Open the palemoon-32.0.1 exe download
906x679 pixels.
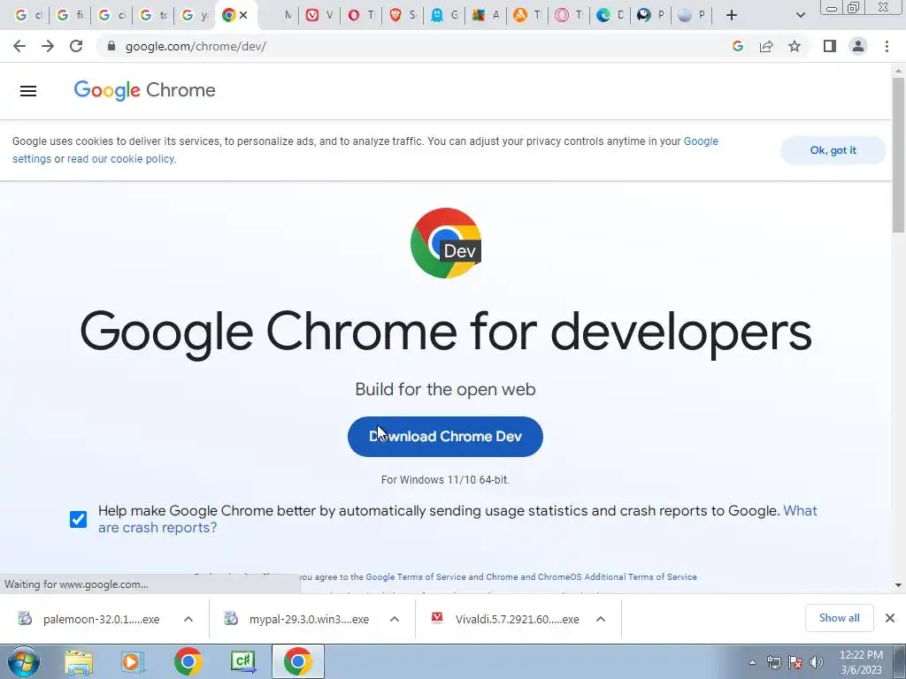(89, 619)
